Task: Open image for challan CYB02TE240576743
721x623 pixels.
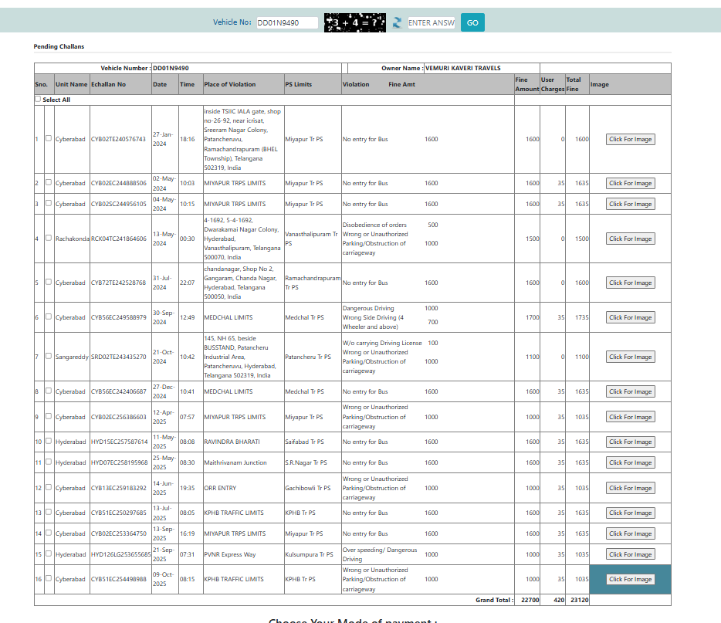Action: 630,140
